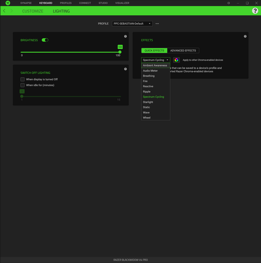Collapse the Spectrum Cycling effect dropdown
261x263 pixels.
pyautogui.click(x=155, y=60)
